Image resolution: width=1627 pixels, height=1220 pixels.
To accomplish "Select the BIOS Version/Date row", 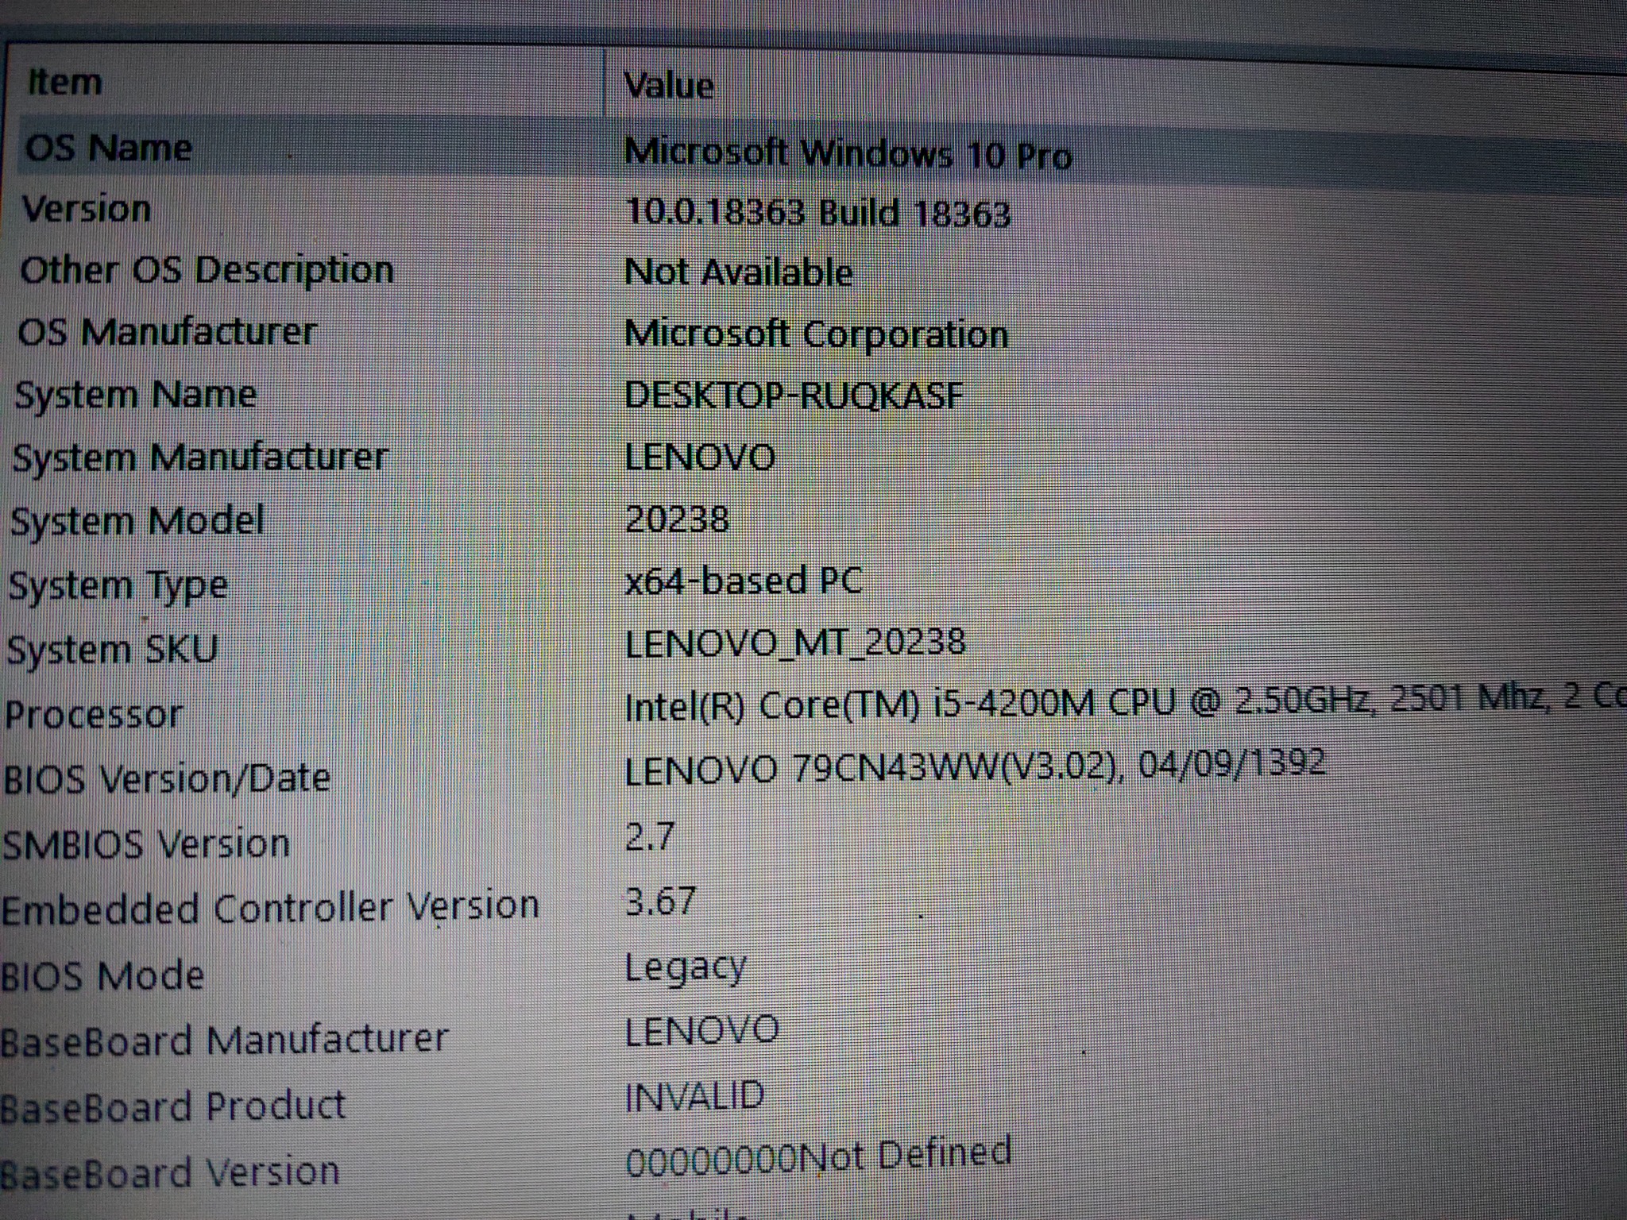I will 166,778.
